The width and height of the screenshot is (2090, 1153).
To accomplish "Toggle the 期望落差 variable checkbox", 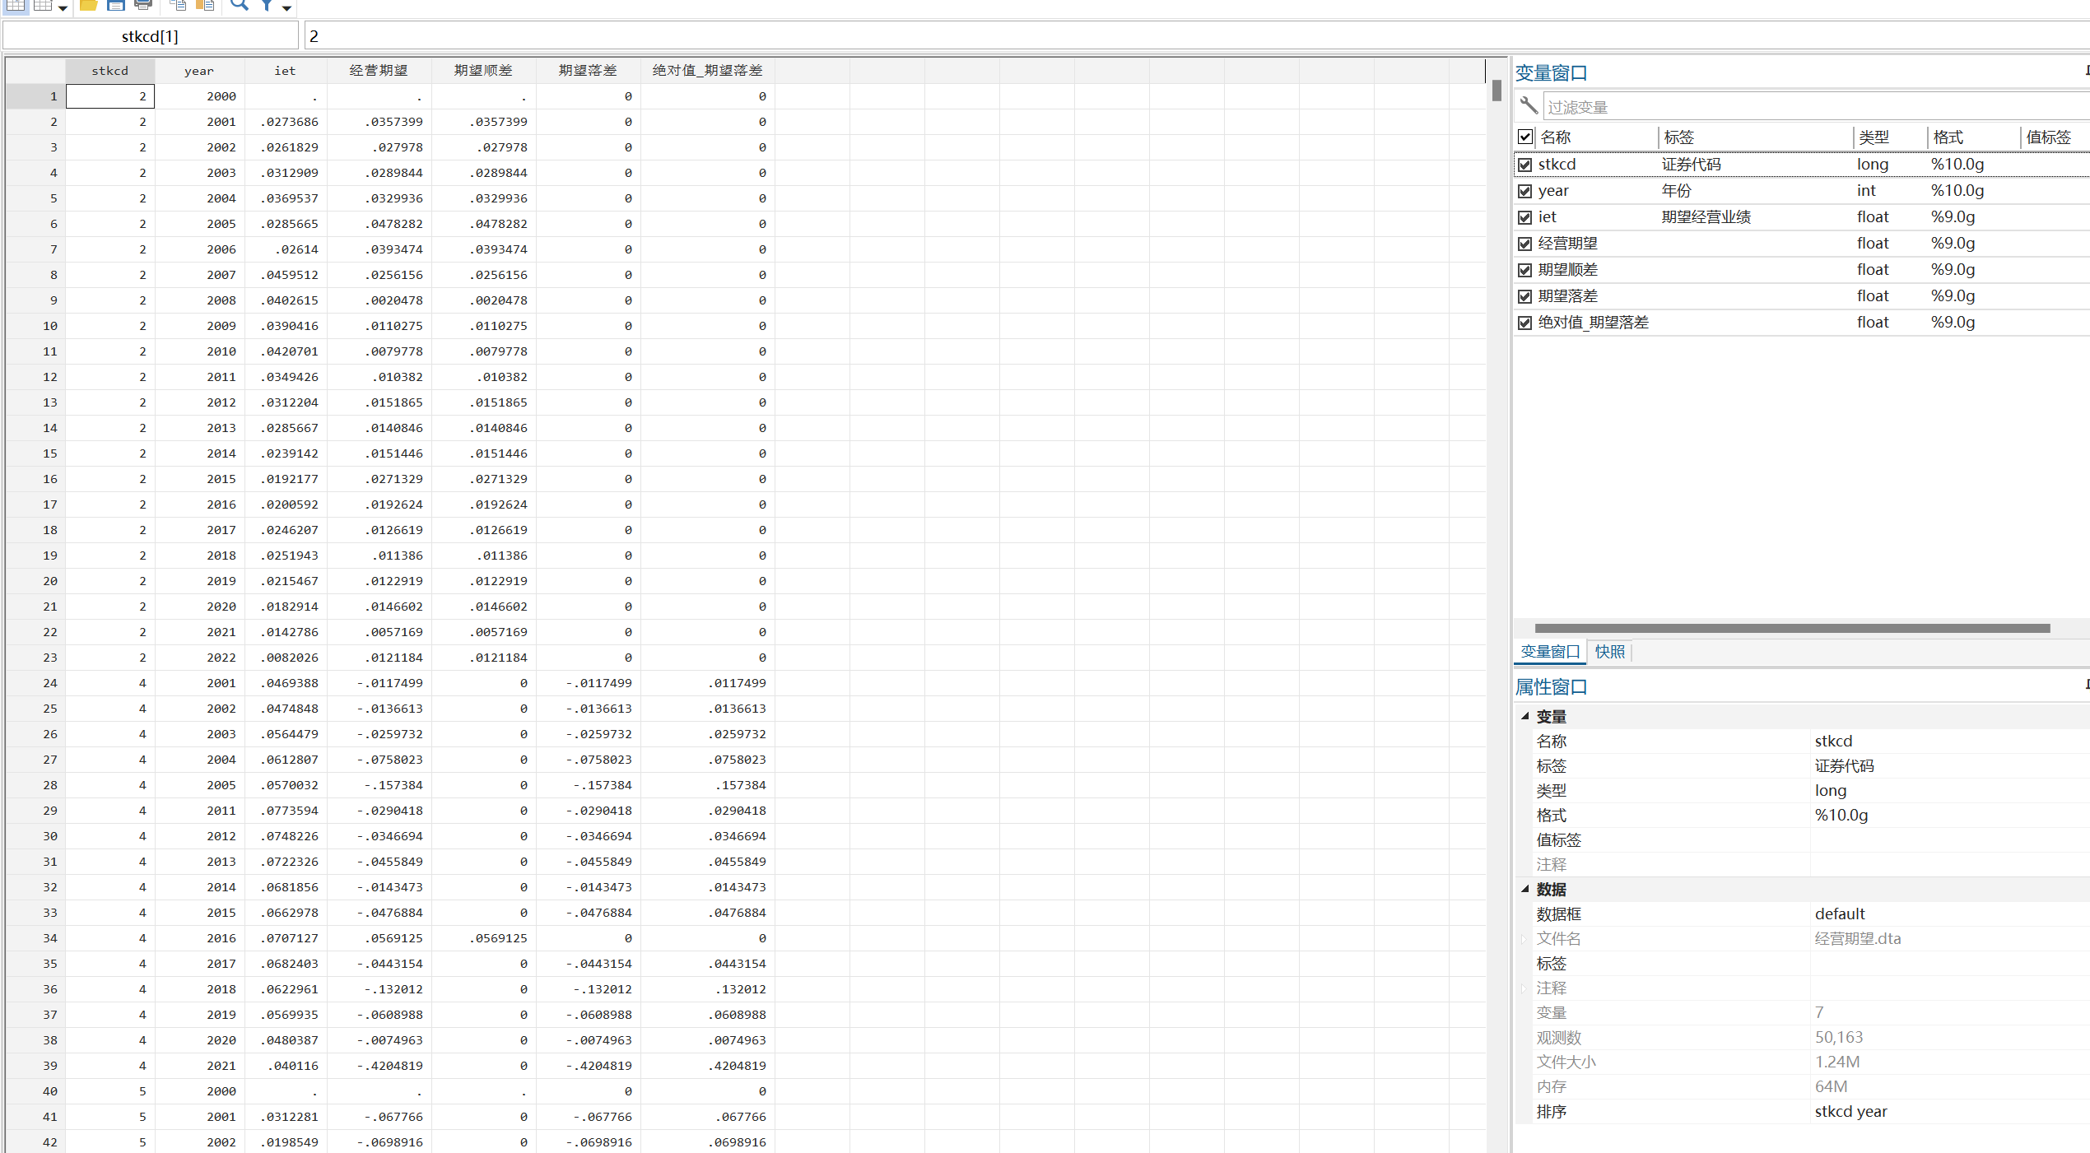I will point(1524,296).
